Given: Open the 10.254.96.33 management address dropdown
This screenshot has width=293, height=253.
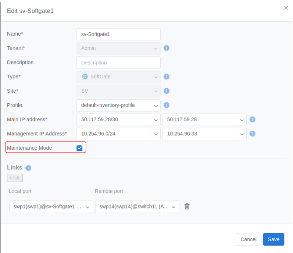Looking at the screenshot, I should 242,134.
